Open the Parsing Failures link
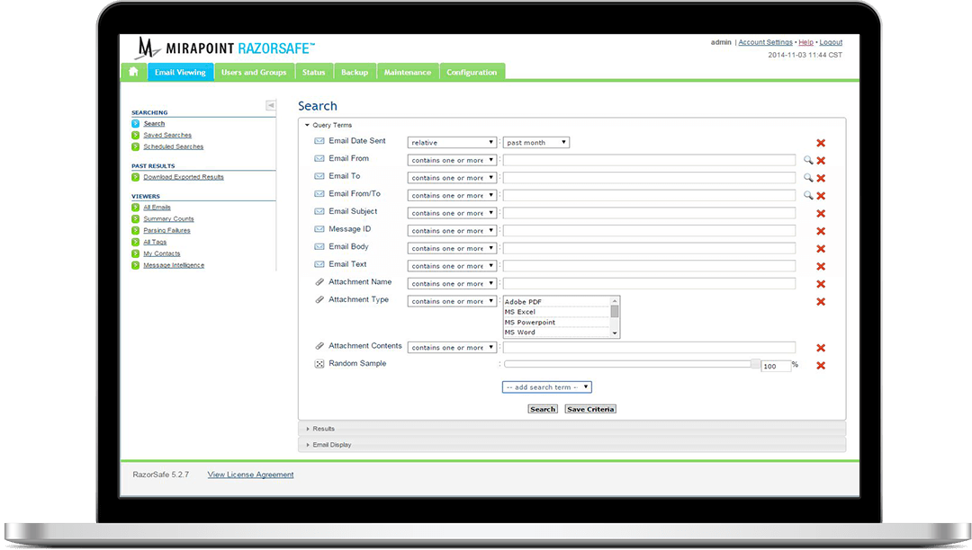Image resolution: width=972 pixels, height=550 pixels. (166, 230)
